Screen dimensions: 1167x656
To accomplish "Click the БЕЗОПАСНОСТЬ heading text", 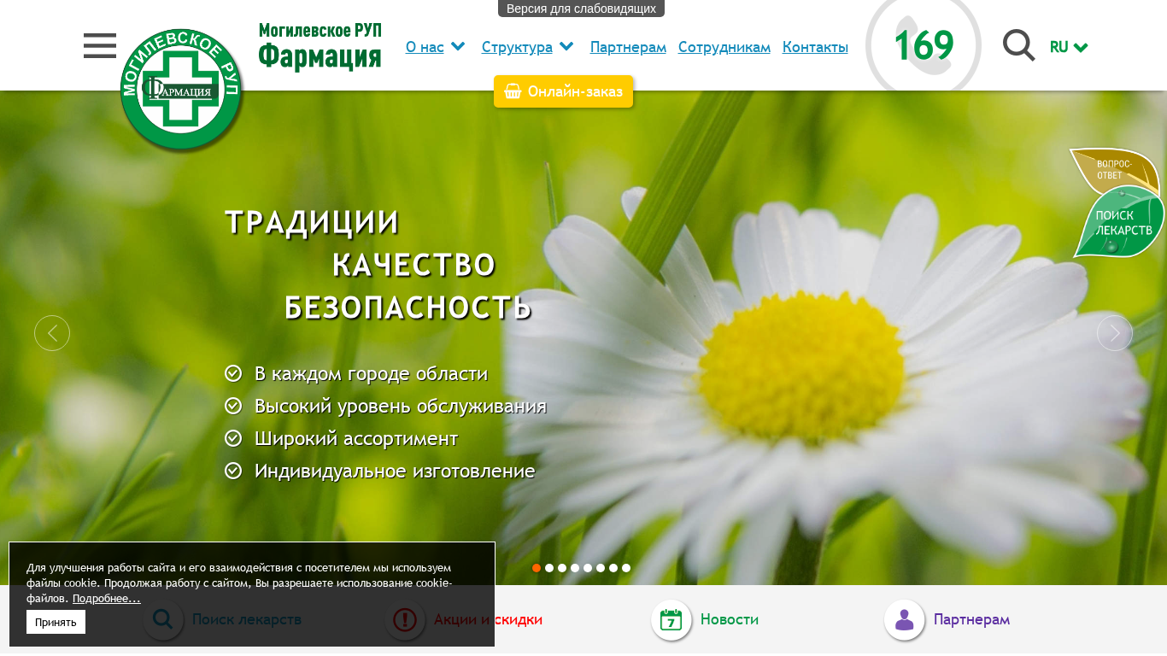I will point(408,307).
